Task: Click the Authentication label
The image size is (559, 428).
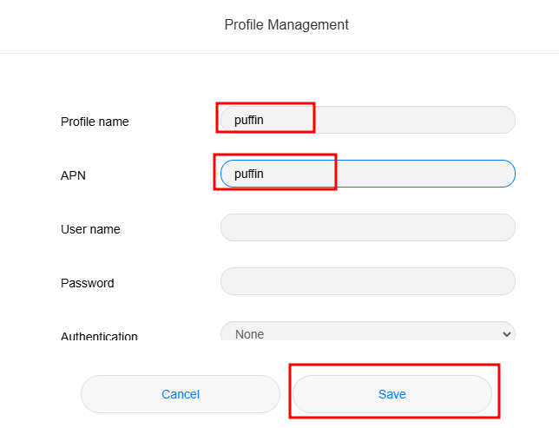Action: [99, 336]
